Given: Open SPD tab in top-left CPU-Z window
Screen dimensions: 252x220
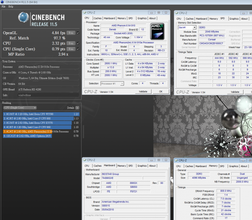Looking at the screenshot, I should [x=130, y=18].
